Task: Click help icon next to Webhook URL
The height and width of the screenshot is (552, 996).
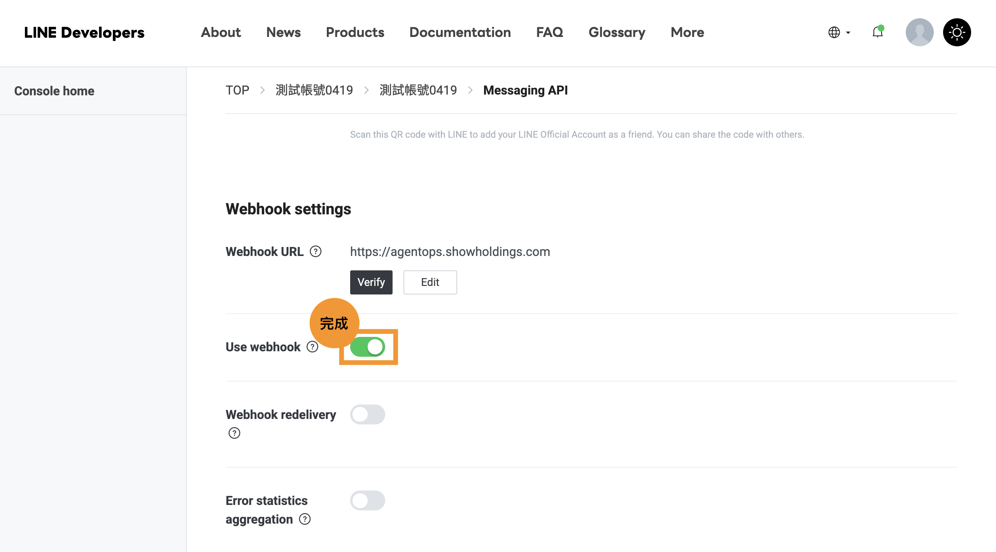Action: pos(316,252)
